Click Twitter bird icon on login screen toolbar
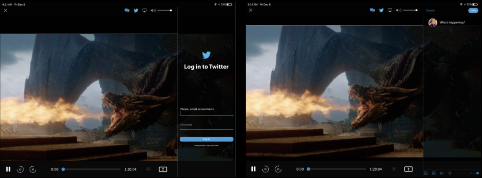Viewport: 482px width, 178px height. point(136,10)
